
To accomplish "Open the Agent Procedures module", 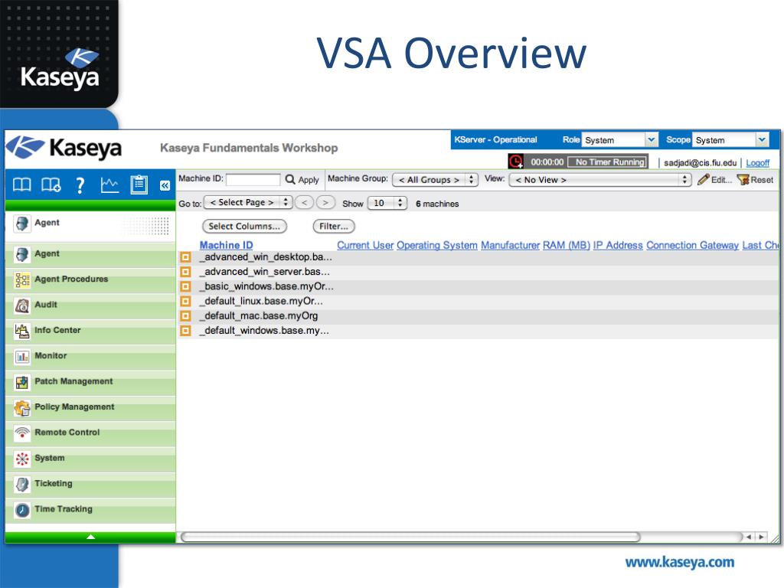I will pyautogui.click(x=90, y=279).
